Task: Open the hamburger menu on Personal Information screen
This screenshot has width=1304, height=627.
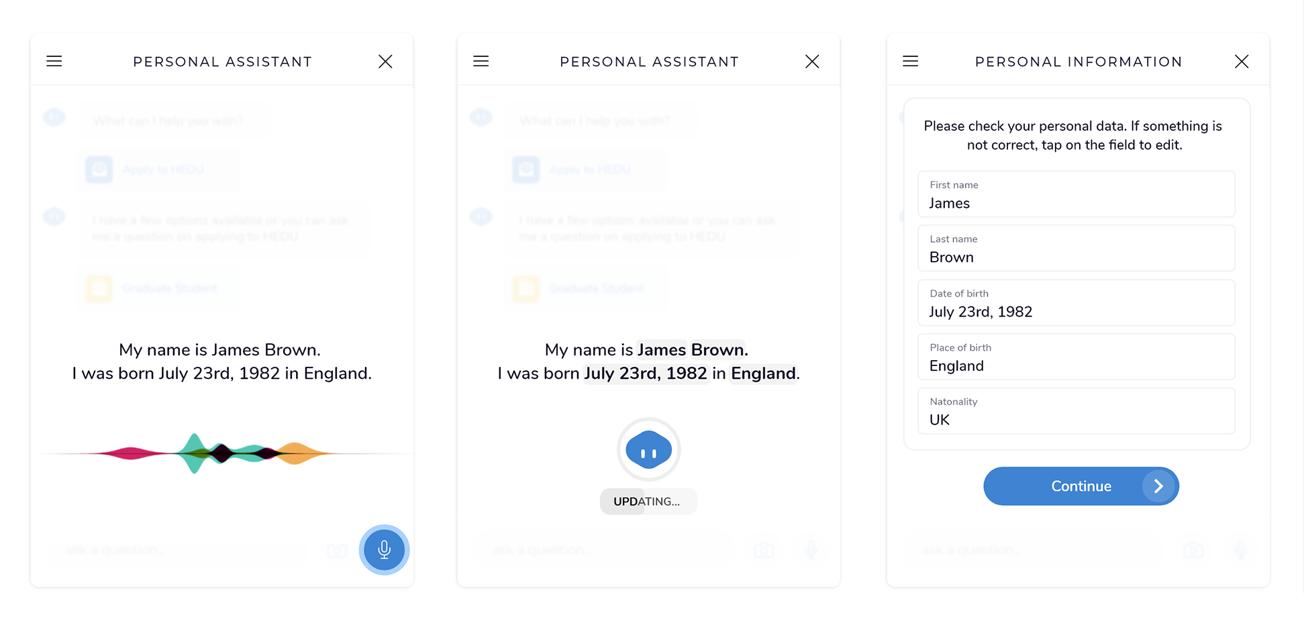Action: click(911, 61)
